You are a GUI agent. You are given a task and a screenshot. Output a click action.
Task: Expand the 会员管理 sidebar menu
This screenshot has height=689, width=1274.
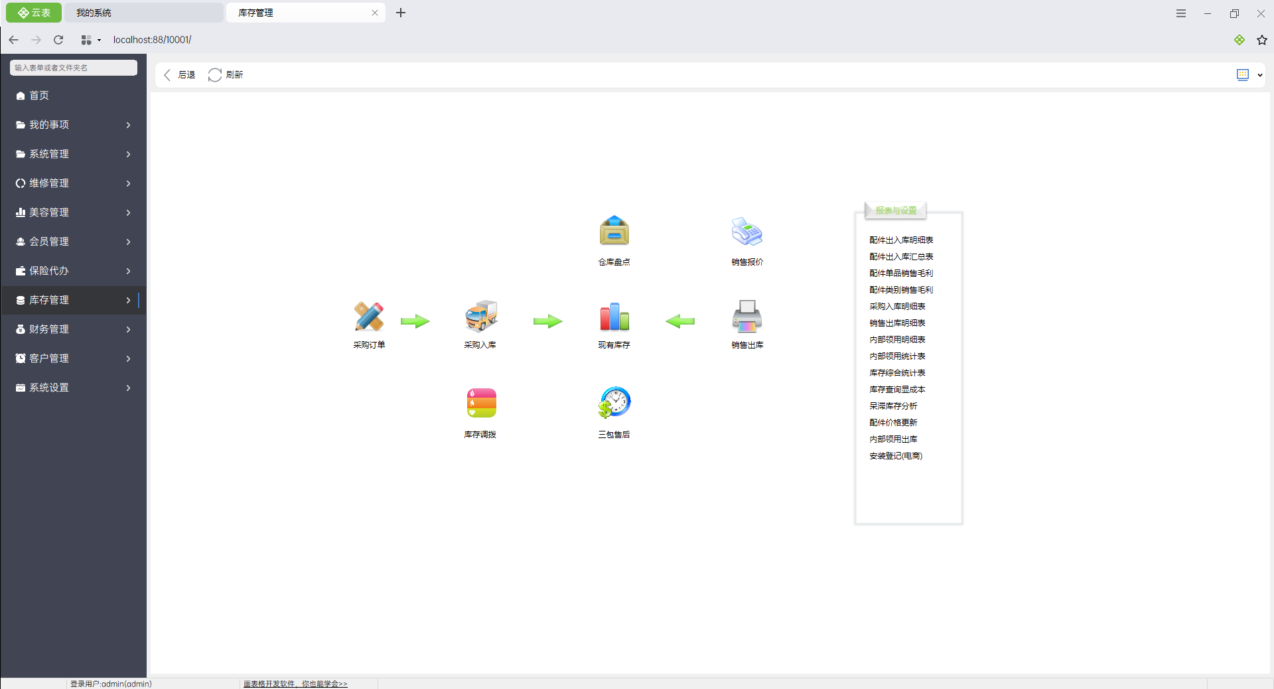pos(73,242)
